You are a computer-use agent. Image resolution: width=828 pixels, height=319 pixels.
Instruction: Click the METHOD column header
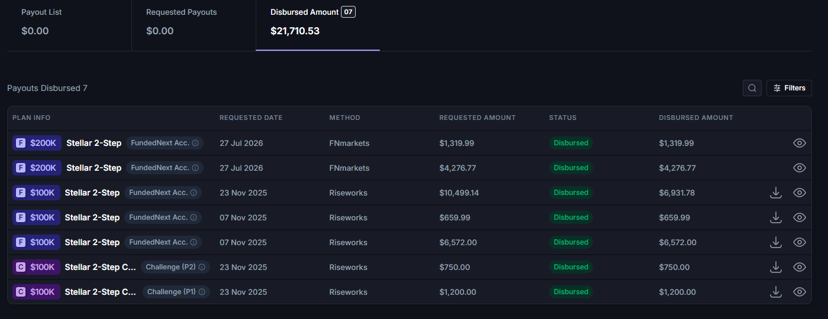coord(345,118)
